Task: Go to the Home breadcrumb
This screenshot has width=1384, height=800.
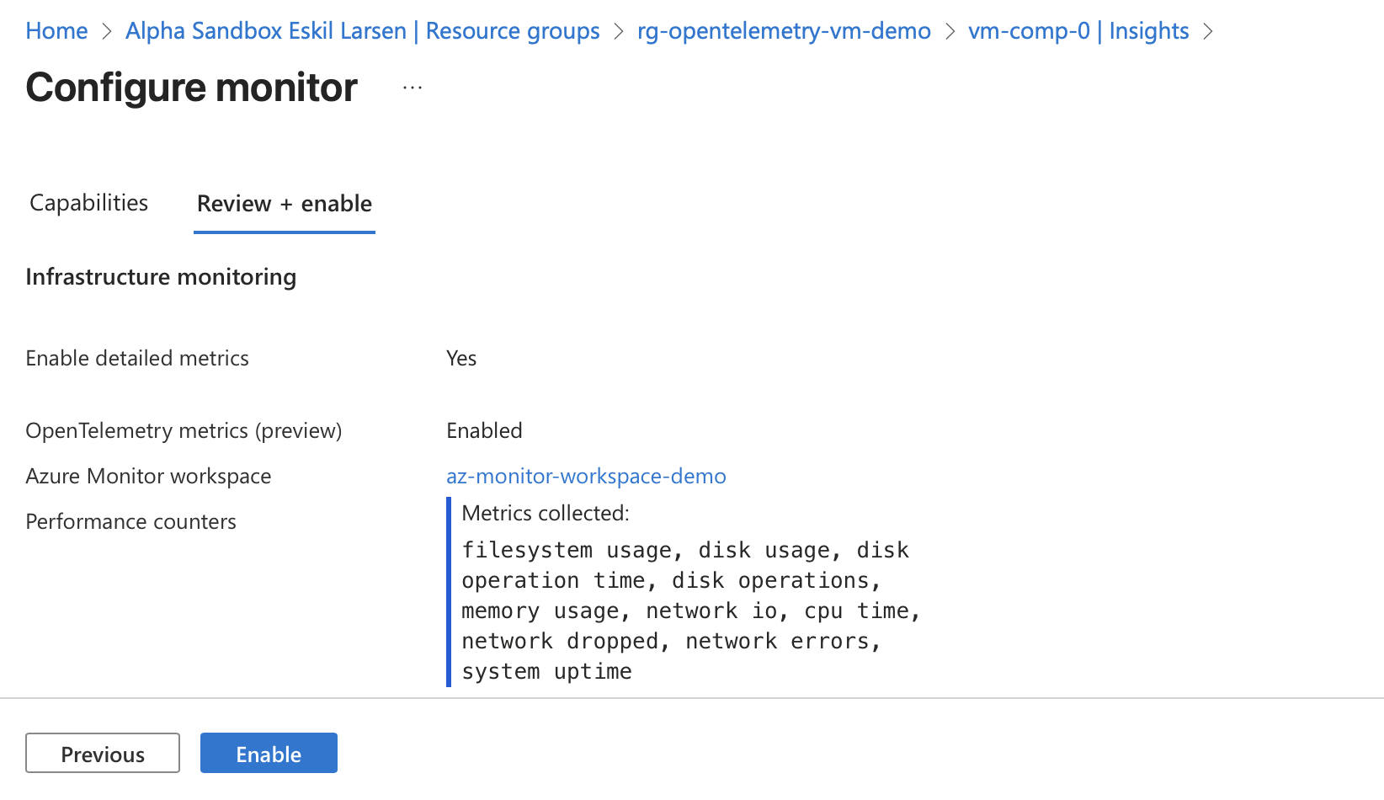Action: pos(56,31)
